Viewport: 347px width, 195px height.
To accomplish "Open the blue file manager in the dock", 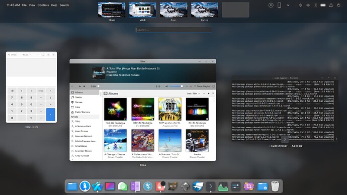I will coord(72,186).
